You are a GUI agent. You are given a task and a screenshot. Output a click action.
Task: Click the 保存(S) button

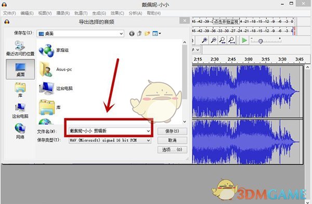172,131
